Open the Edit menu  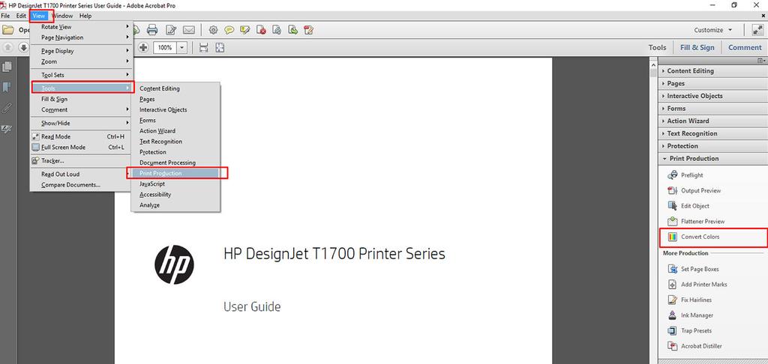(21, 16)
